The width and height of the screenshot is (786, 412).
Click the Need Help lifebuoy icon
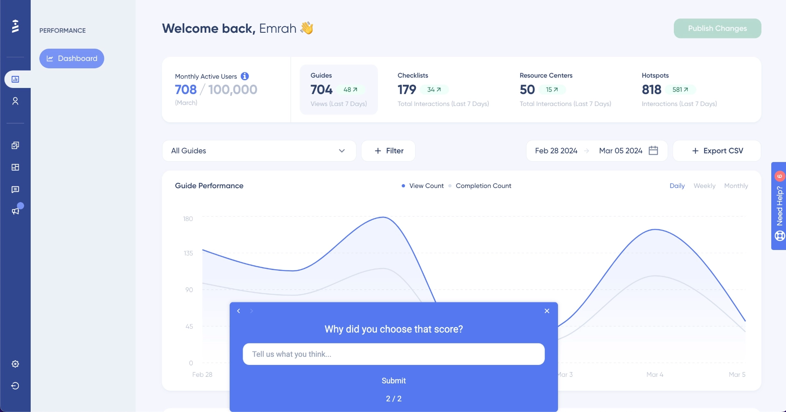click(780, 236)
